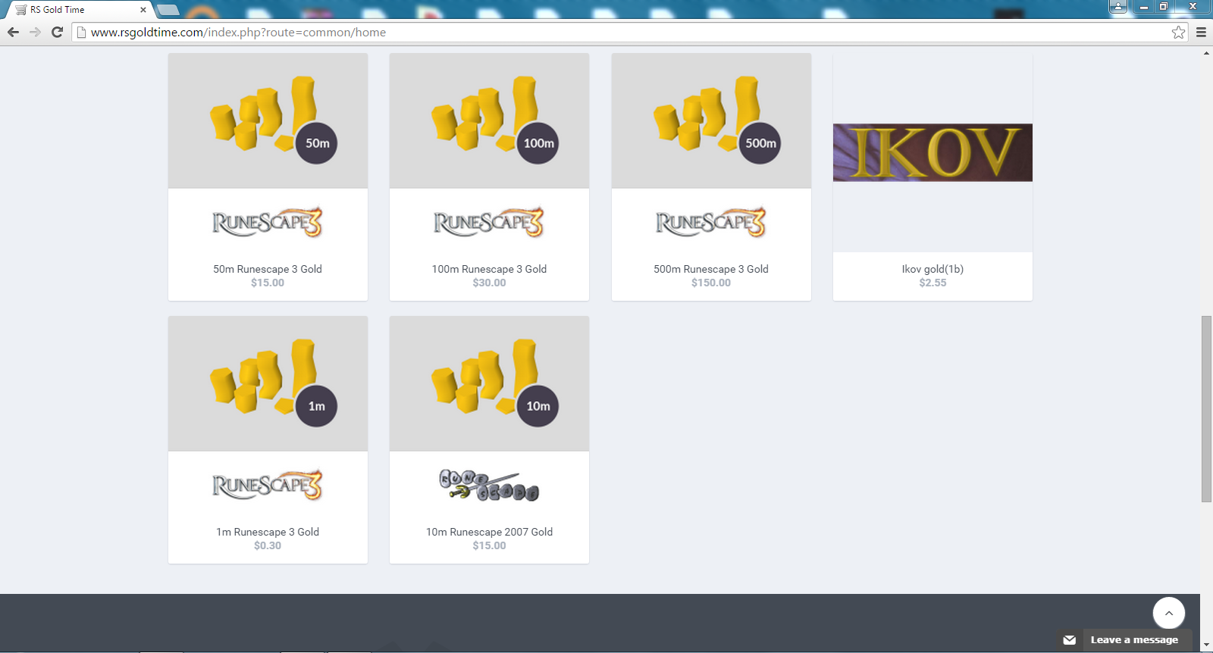Click the 1m Runescape 3 Gold link
Viewport: 1213px width, 653px height.
268,532
